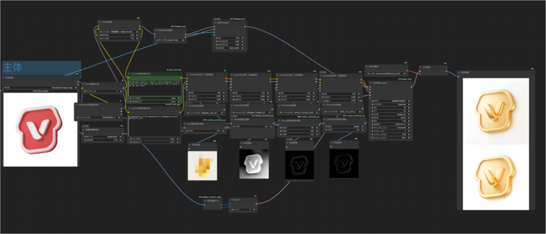Open the Generated 3D image file dropdown

pos(40,88)
